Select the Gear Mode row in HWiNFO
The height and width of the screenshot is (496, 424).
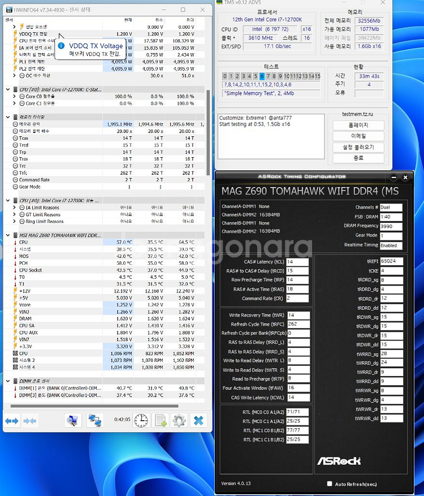(105, 187)
